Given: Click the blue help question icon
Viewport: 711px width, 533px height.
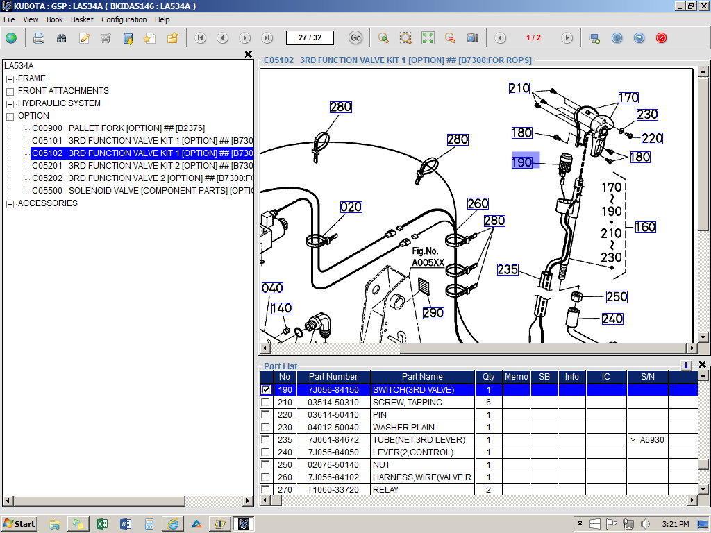Looking at the screenshot, I should point(639,38).
